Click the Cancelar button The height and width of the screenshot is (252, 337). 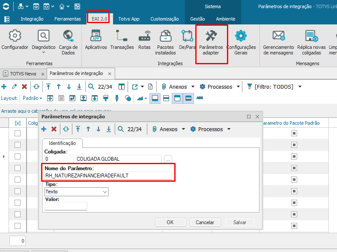pyautogui.click(x=205, y=222)
